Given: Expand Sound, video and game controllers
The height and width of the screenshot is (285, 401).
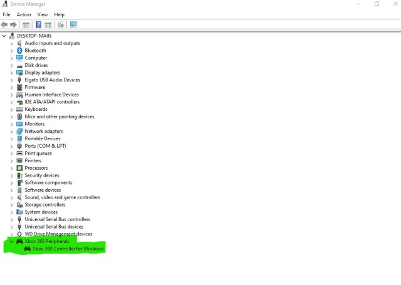Looking at the screenshot, I should click(11, 197).
